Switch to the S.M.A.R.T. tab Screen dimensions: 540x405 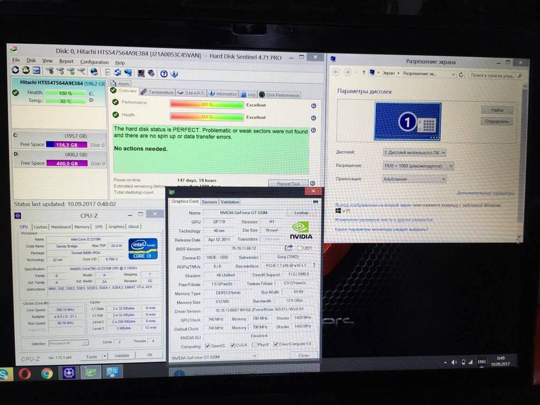point(191,93)
